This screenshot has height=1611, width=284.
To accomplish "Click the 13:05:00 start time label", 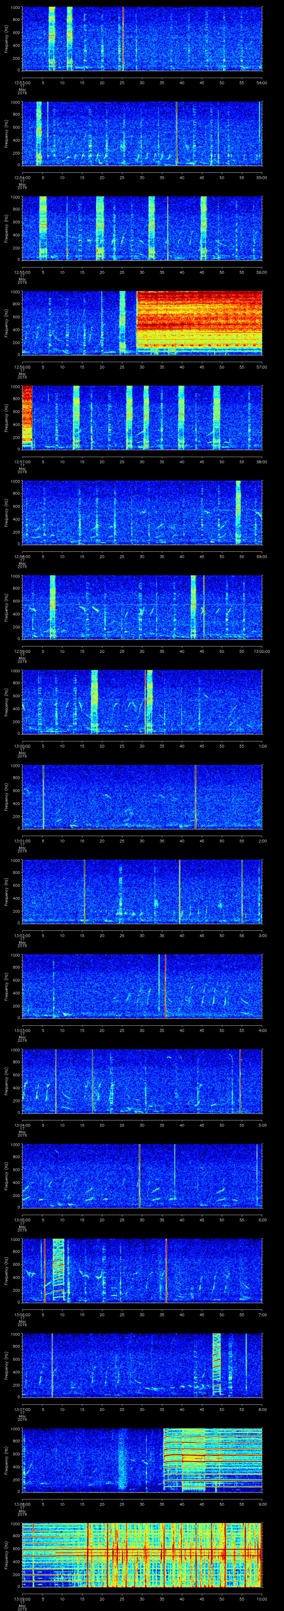I will point(22,1219).
